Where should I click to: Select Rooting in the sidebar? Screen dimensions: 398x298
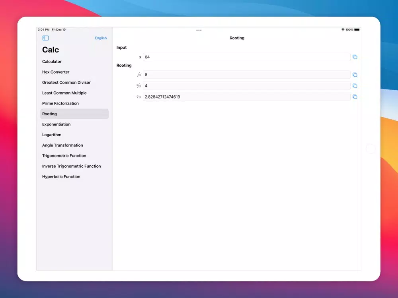pyautogui.click(x=74, y=114)
